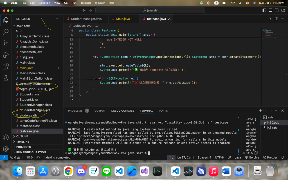Screen dimensions: 288x180
Task: Open Google Chrome from the Dock
Action: point(68,171)
